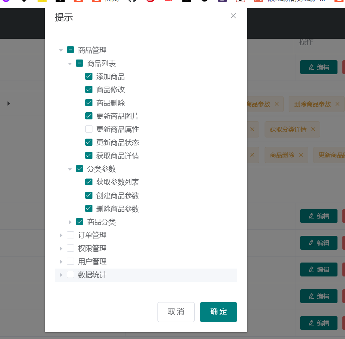
Task: Uncheck the 更新商品状态 checkbox
Action: pos(89,142)
